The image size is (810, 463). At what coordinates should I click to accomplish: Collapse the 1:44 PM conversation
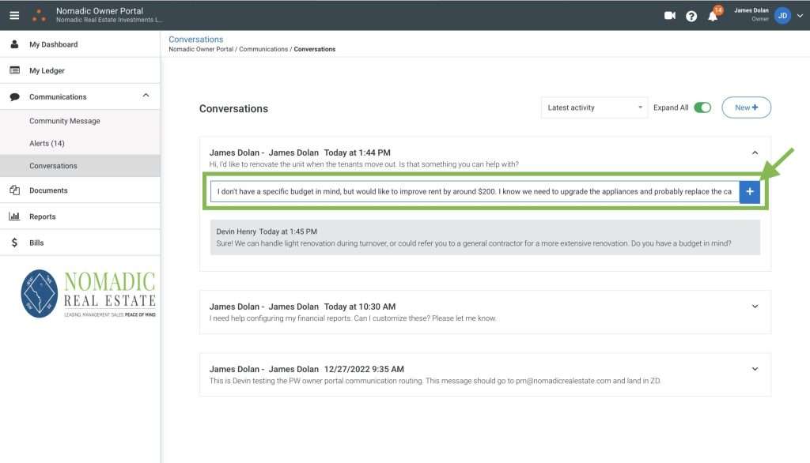(x=755, y=152)
